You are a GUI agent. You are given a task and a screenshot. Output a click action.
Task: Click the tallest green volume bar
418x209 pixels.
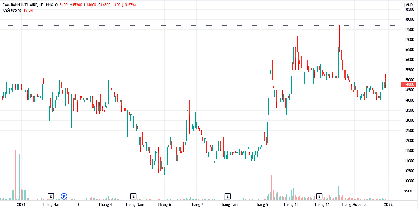click(x=20, y=177)
